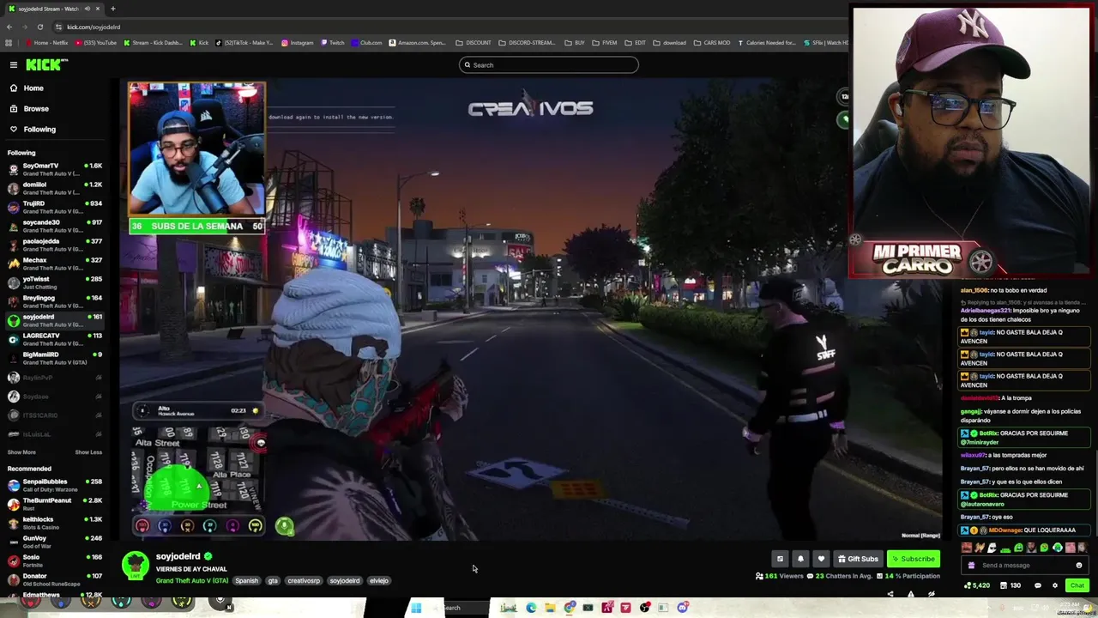Select the creativosrp tag

click(x=304, y=581)
